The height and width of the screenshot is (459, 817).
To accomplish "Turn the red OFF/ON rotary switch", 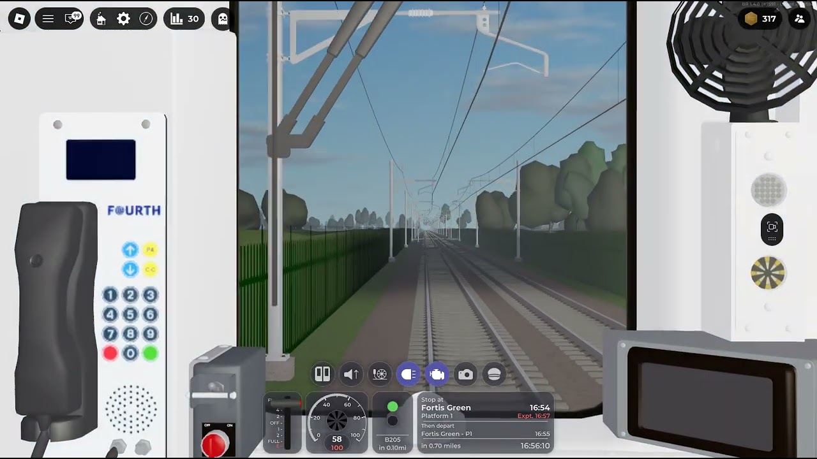I will click(x=215, y=442).
